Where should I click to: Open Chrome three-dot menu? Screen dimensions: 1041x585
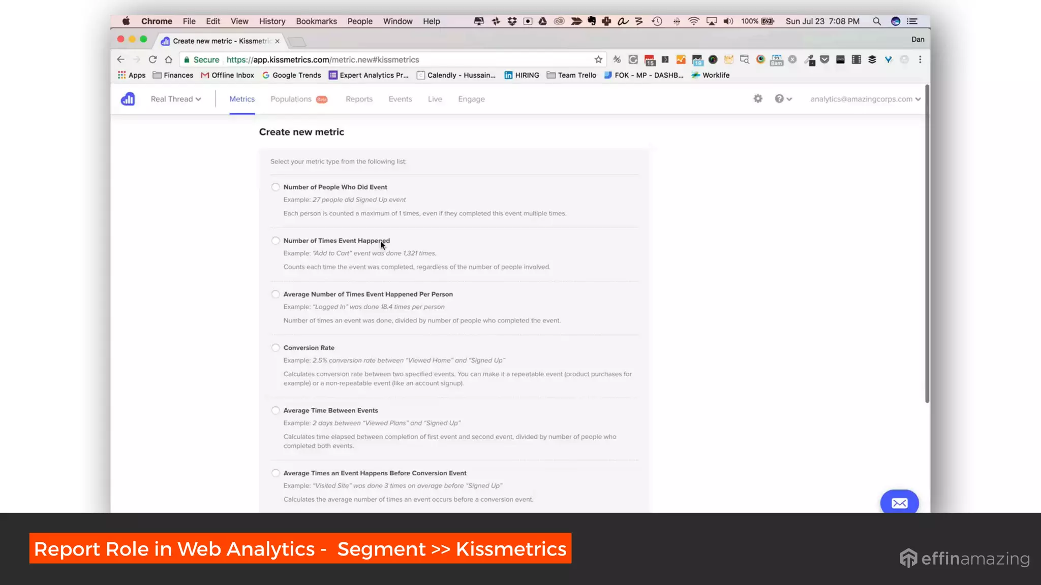(920, 59)
